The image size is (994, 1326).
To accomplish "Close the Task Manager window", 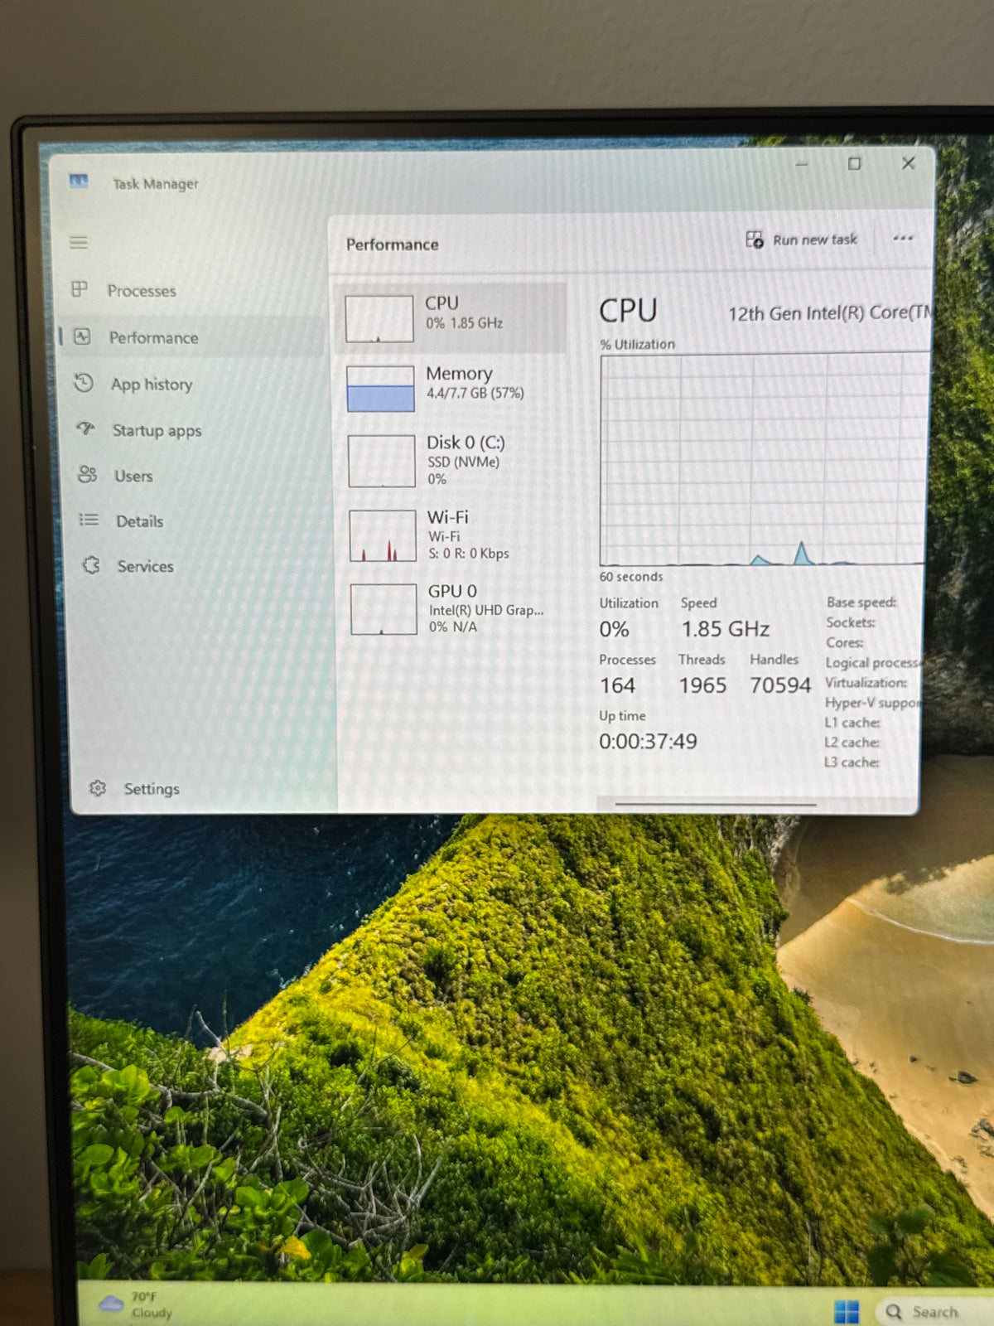I will [909, 163].
